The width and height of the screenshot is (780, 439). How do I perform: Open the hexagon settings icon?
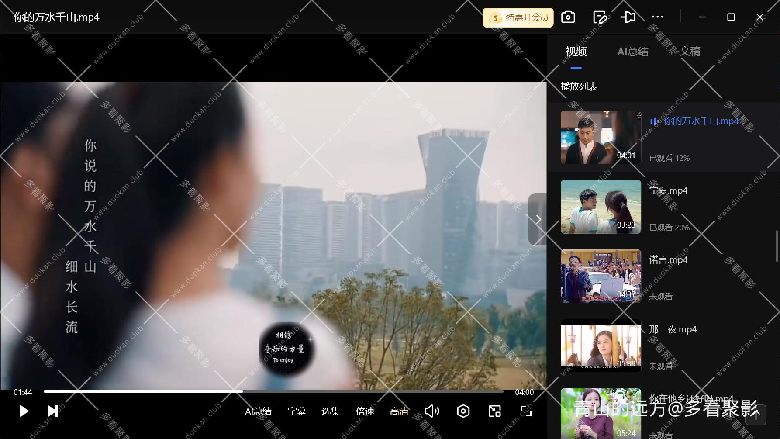[463, 411]
